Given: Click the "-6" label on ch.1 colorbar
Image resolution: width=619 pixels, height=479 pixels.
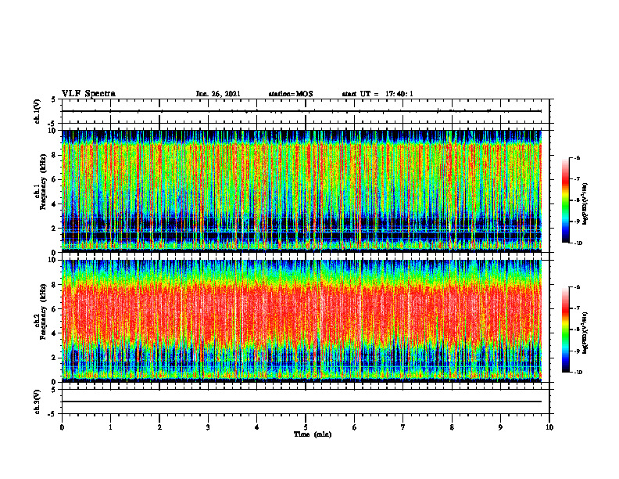Looking at the screenshot, I should (x=577, y=157).
